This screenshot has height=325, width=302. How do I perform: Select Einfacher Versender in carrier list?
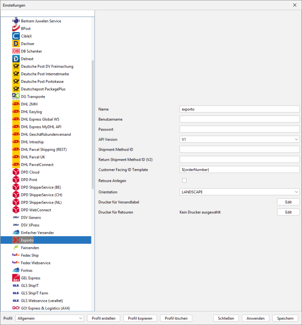37,233
